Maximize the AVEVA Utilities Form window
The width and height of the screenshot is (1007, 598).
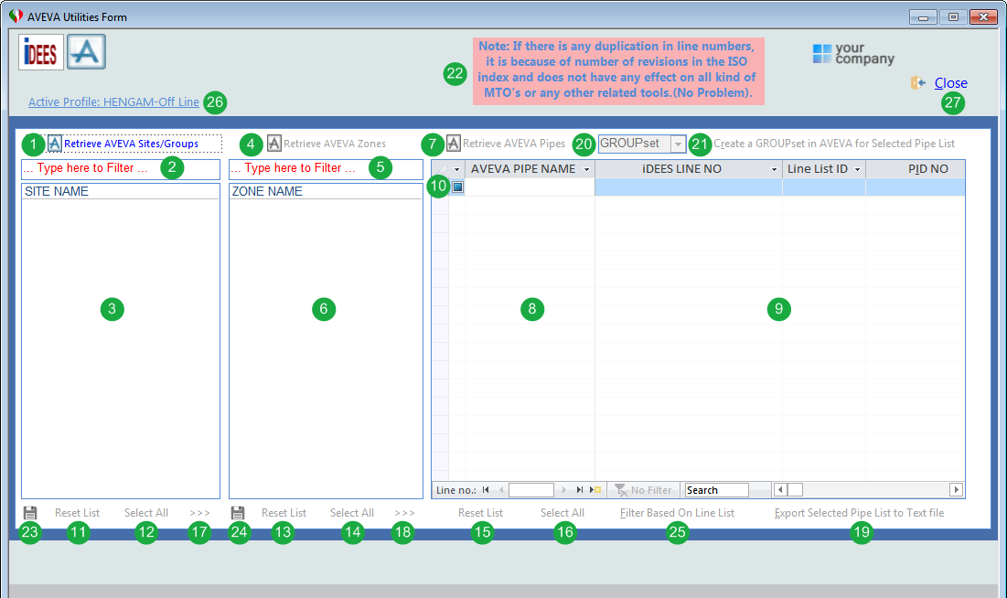coord(953,16)
